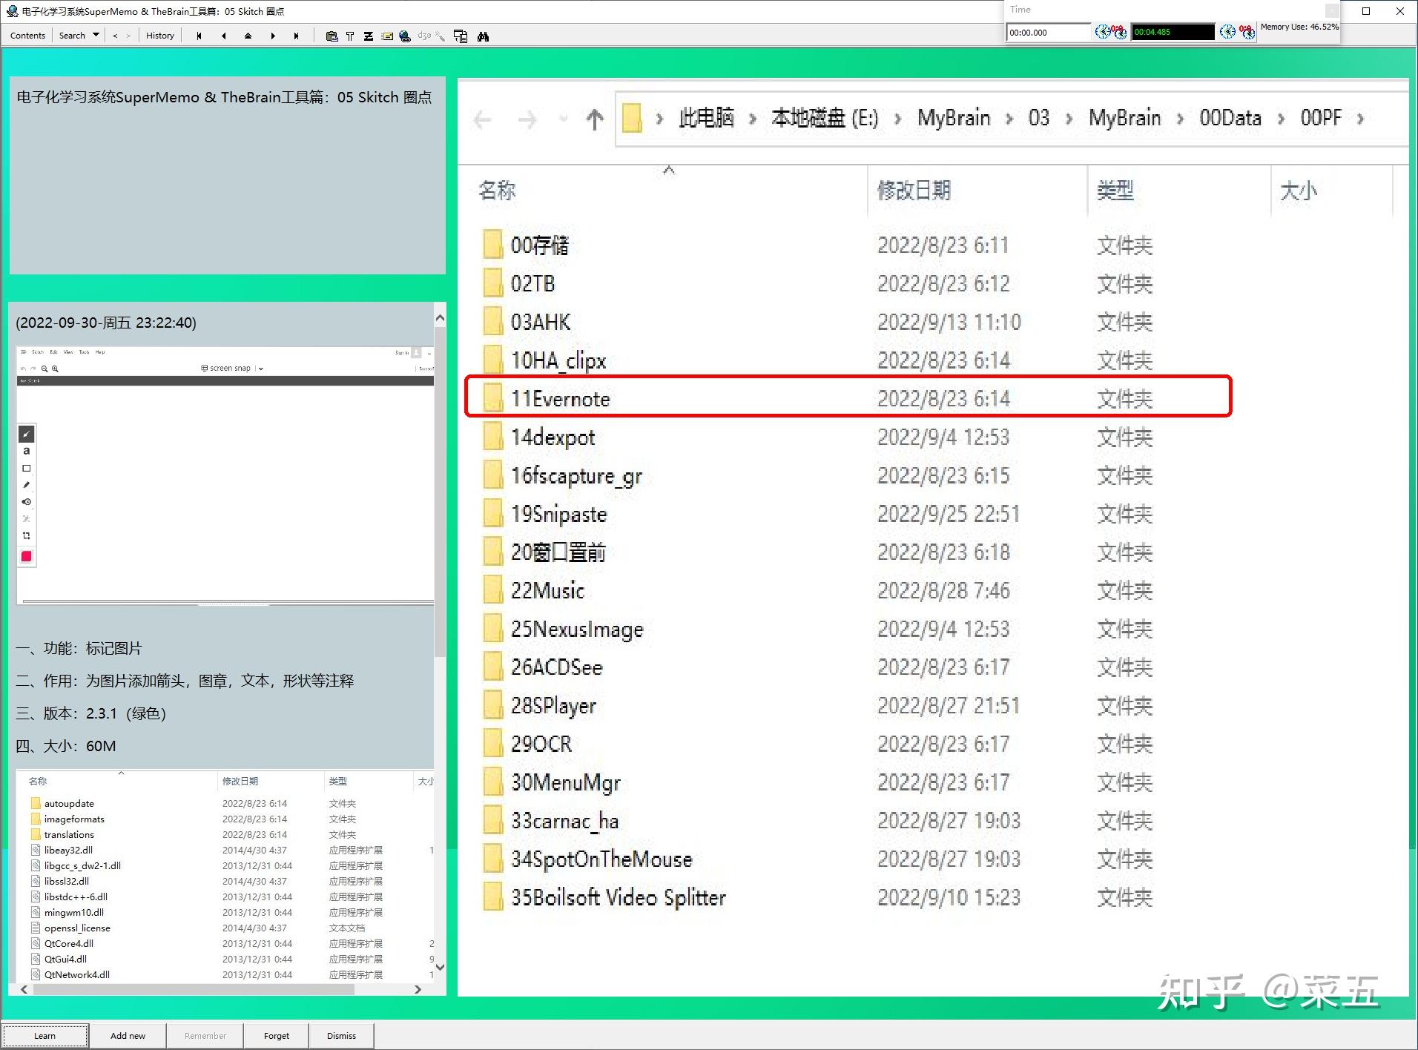Open the Search dropdown arrow

(x=95, y=35)
